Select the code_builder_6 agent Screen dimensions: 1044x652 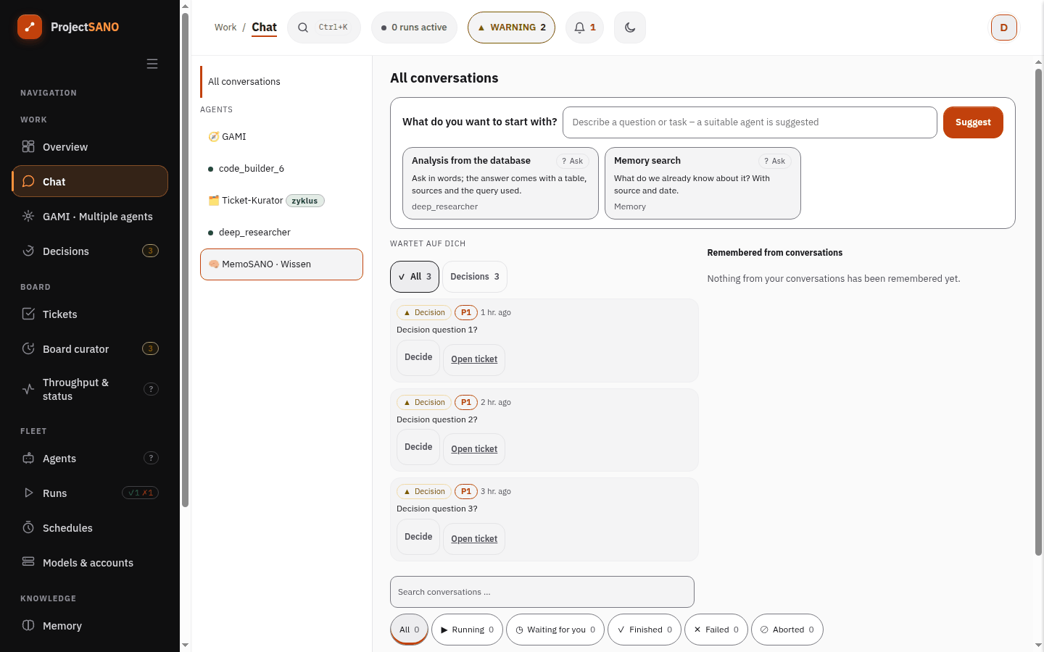point(281,168)
